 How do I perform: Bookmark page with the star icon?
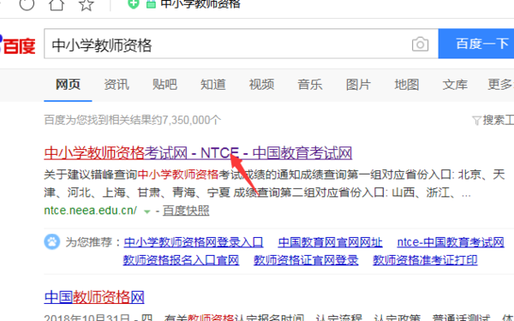click(87, 4)
